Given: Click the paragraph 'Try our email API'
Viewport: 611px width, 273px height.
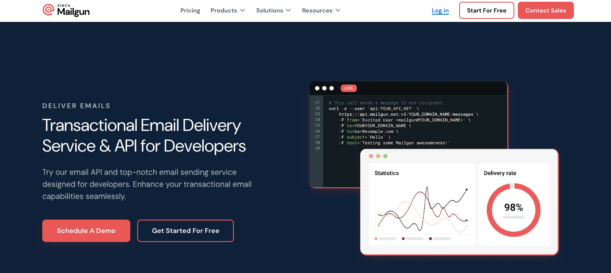Looking at the screenshot, I should 147,184.
